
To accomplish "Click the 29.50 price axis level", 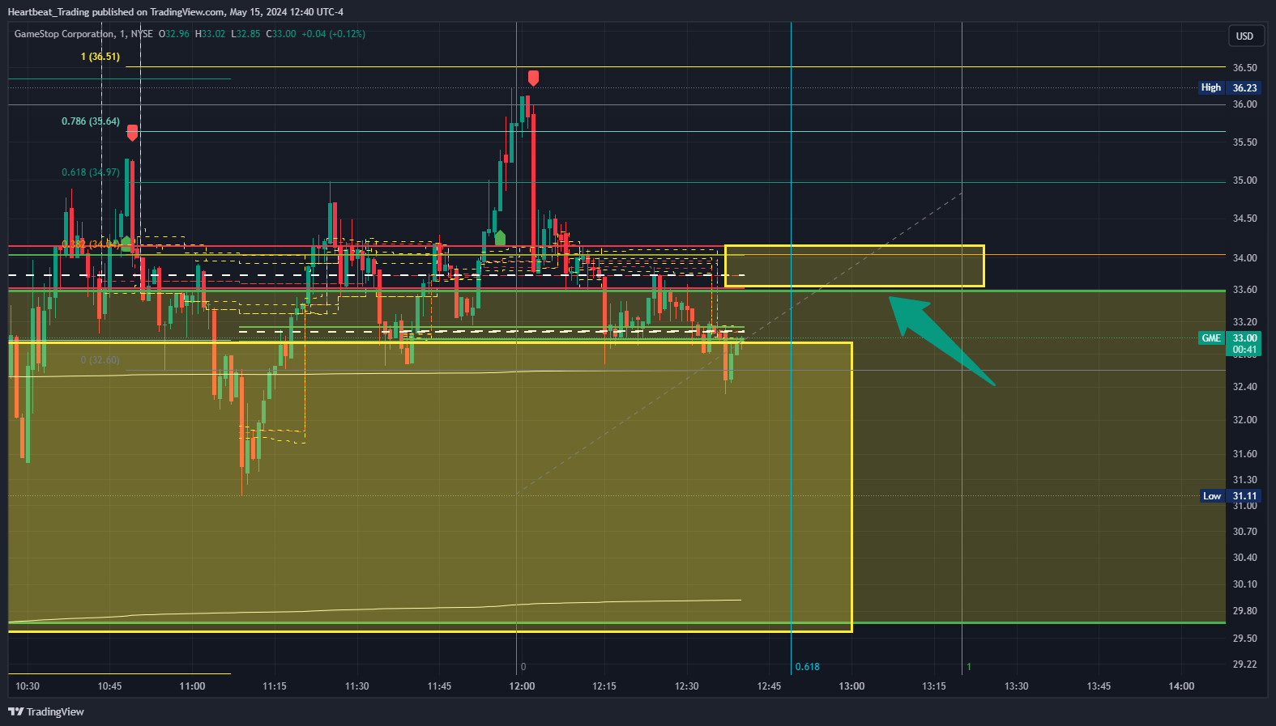I will pyautogui.click(x=1244, y=639).
